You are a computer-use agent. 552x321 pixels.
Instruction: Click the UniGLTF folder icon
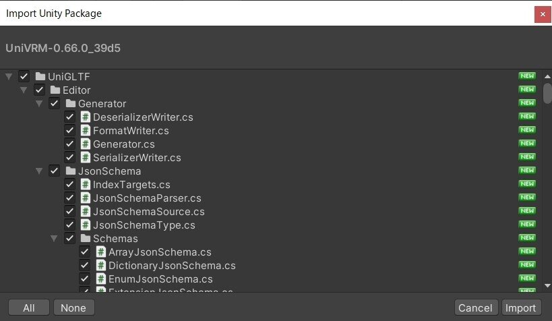(40, 76)
